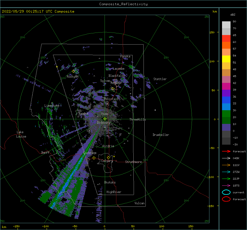Click the Innisfail city label
The height and width of the screenshot is (230, 247).
pyautogui.click(x=111, y=99)
